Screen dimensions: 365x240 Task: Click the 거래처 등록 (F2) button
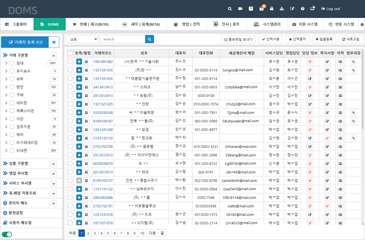(25, 42)
